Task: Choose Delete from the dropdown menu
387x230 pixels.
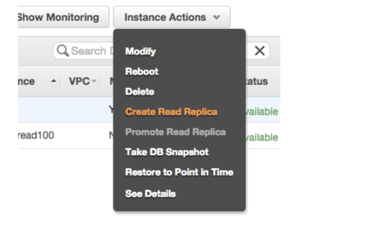Action: coord(139,92)
